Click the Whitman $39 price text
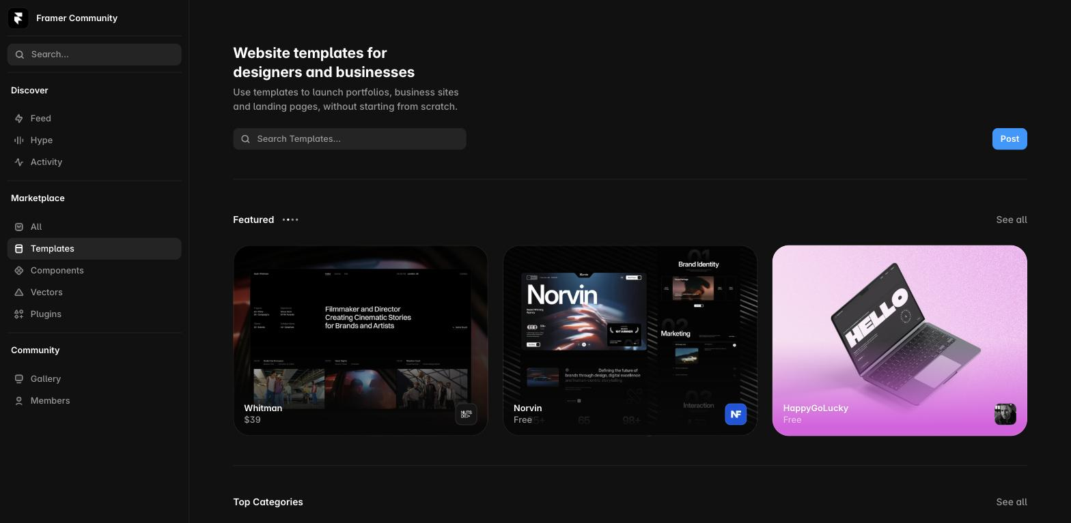Viewport: 1071px width, 523px height. pos(252,420)
